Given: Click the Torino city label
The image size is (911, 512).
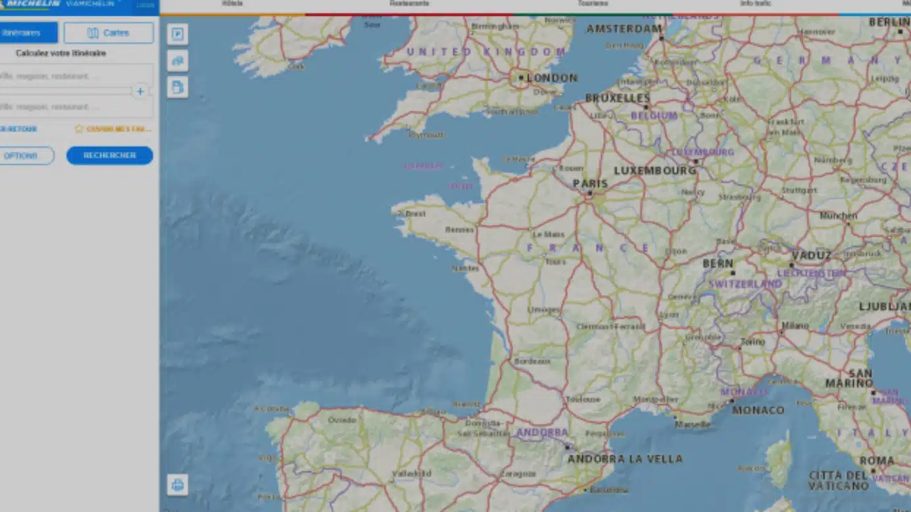Looking at the screenshot, I should tap(752, 342).
